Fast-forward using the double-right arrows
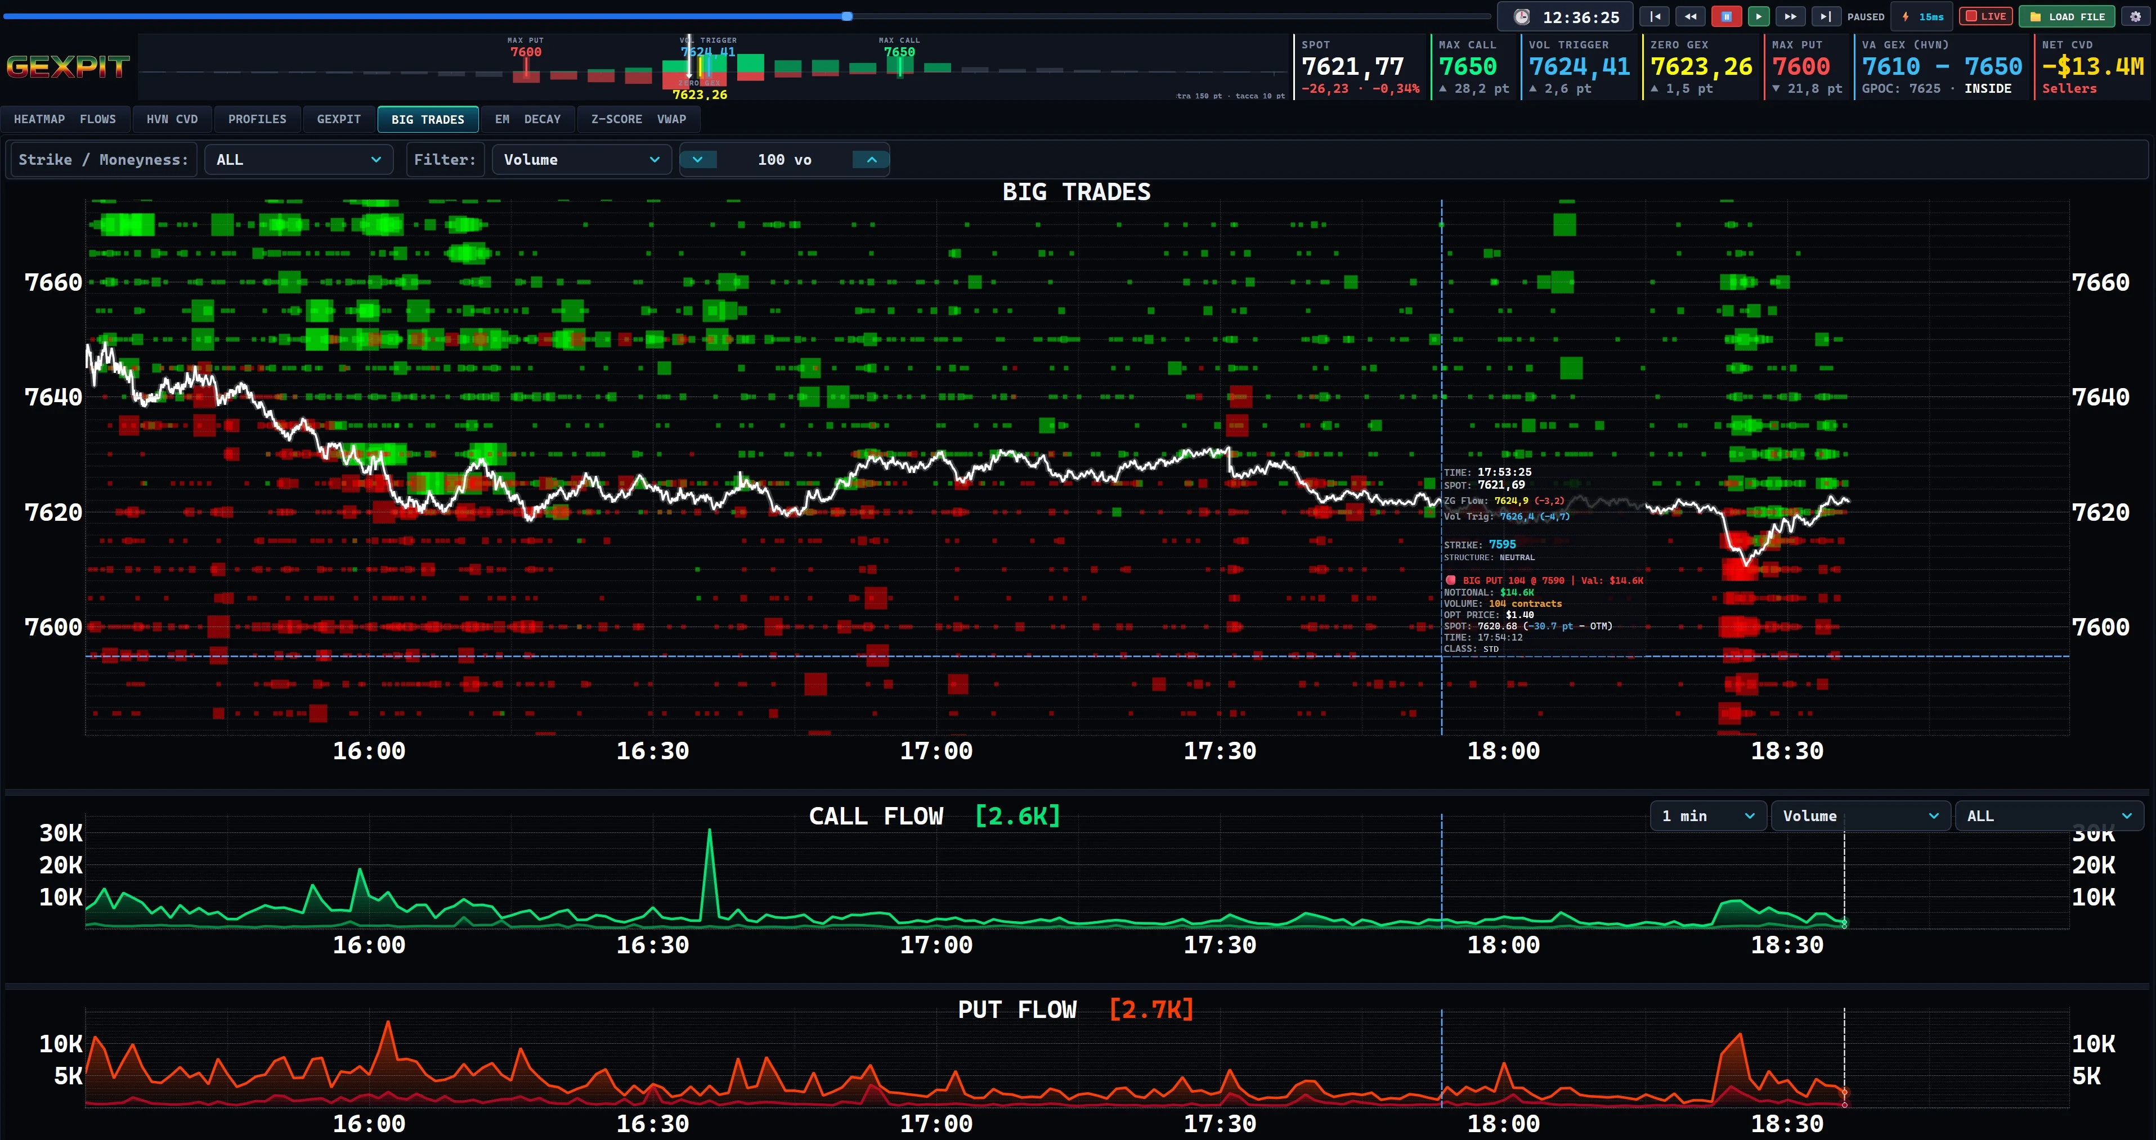2156x1140 pixels. pyautogui.click(x=1790, y=17)
